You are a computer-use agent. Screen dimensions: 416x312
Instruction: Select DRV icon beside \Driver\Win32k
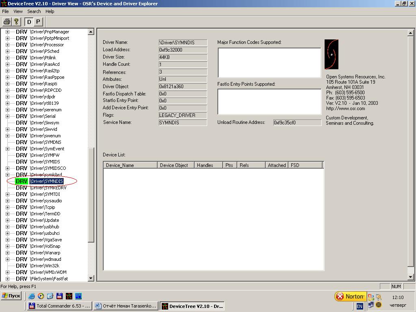click(22, 266)
